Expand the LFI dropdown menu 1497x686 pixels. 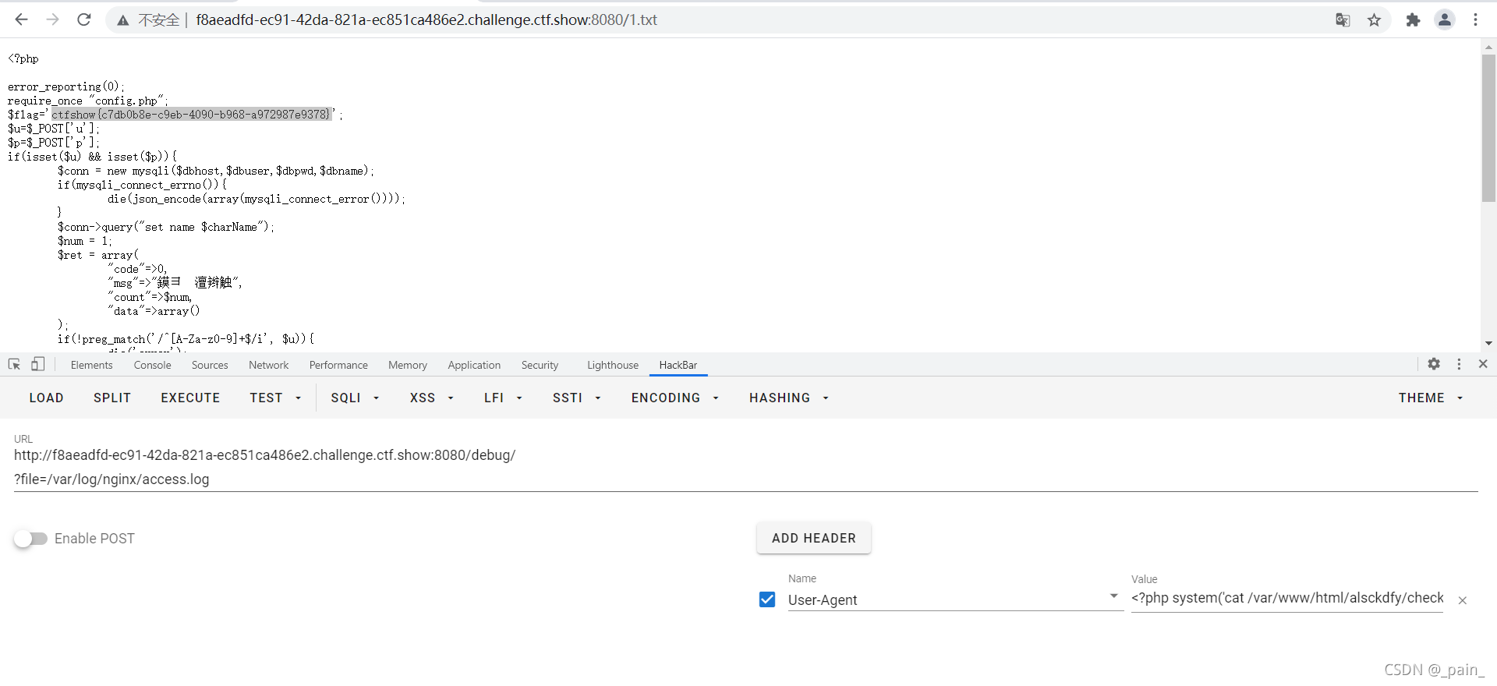point(503,398)
